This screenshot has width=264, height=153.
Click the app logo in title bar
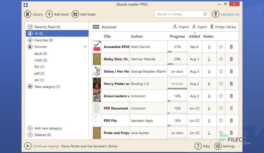coord(26,5)
